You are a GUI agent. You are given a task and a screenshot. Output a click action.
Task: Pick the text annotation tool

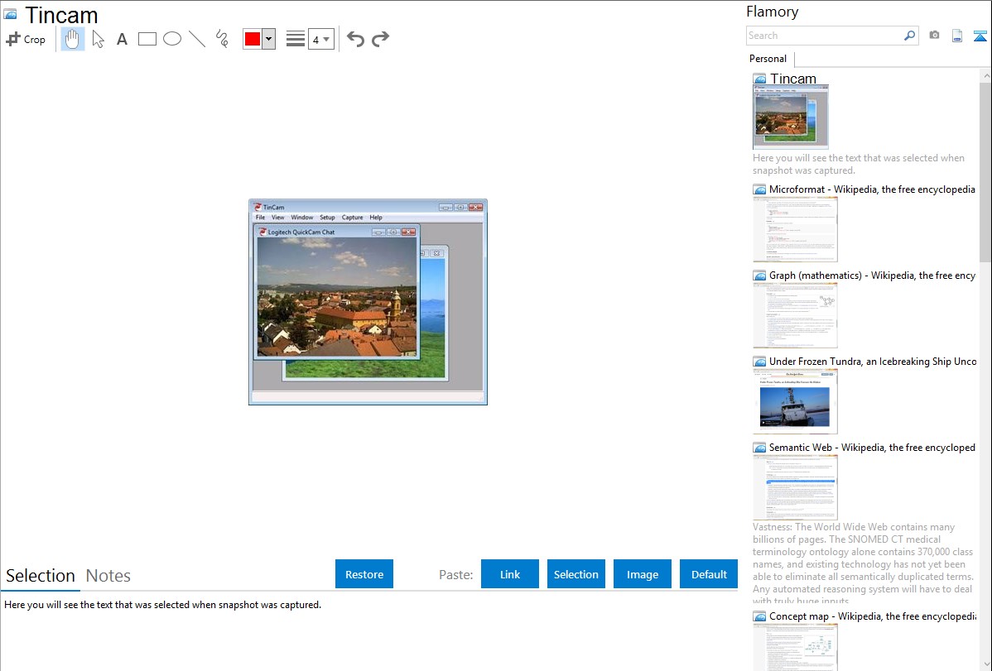click(x=122, y=39)
